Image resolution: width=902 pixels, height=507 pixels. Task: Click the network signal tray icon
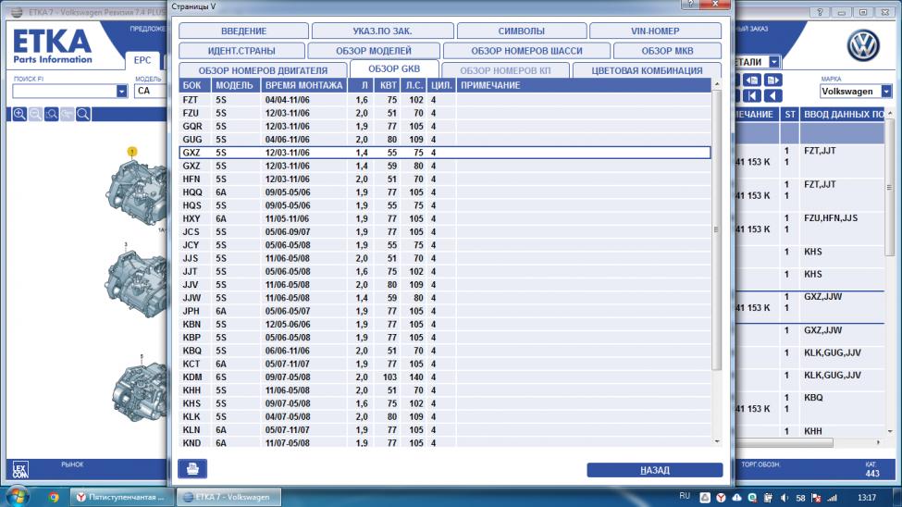[832, 498]
